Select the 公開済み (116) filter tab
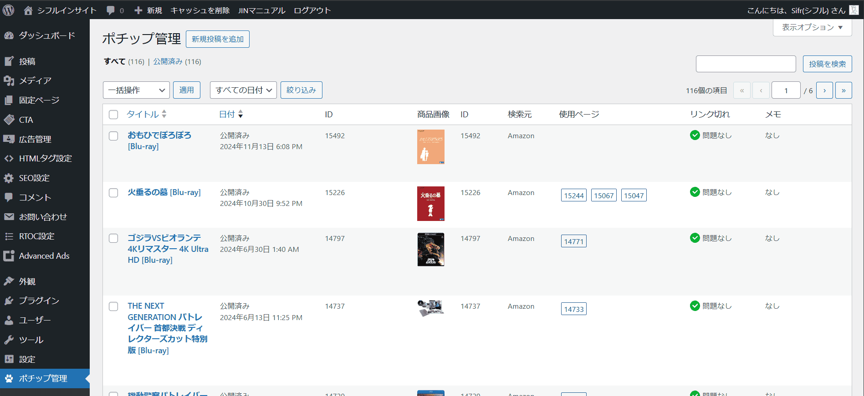The height and width of the screenshot is (396, 864). pos(177,61)
